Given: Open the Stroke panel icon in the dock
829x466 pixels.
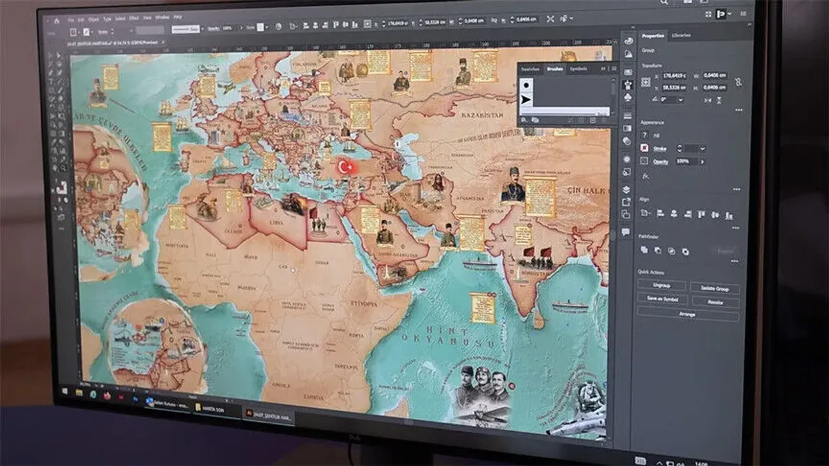Looking at the screenshot, I should (627, 115).
